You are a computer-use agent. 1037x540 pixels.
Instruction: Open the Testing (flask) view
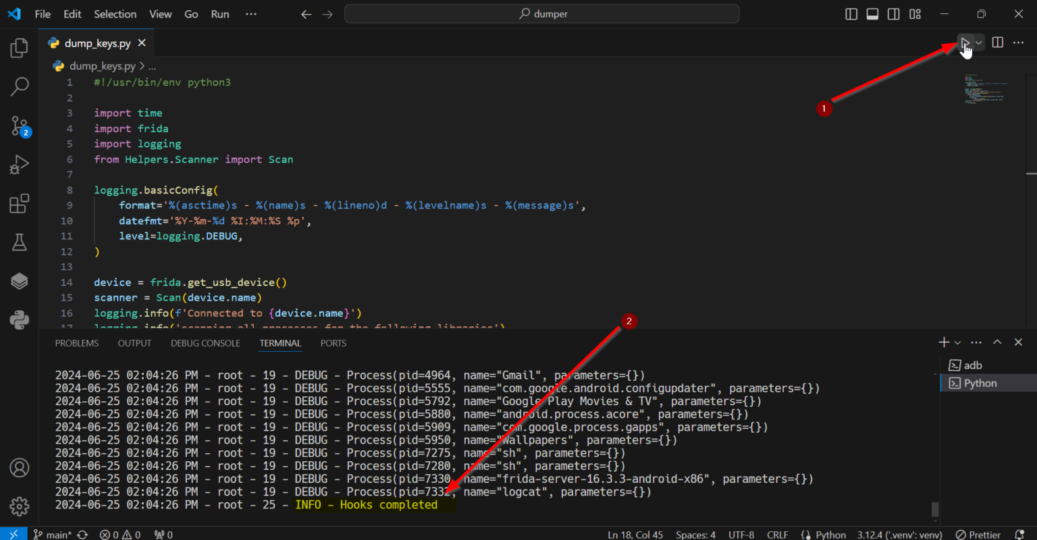18,242
